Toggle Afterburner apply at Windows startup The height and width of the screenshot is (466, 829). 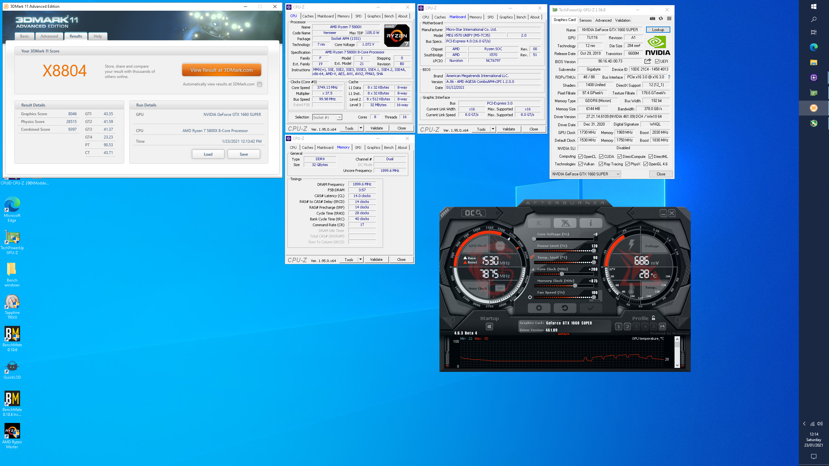pyautogui.click(x=489, y=327)
